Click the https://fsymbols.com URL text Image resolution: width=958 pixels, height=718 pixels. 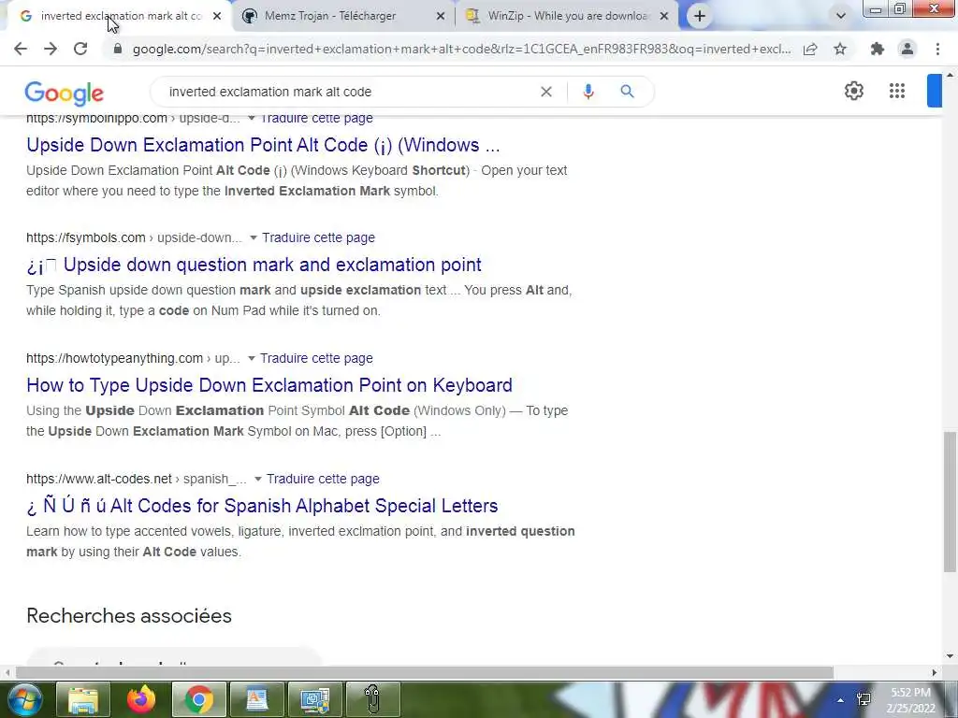click(x=85, y=237)
